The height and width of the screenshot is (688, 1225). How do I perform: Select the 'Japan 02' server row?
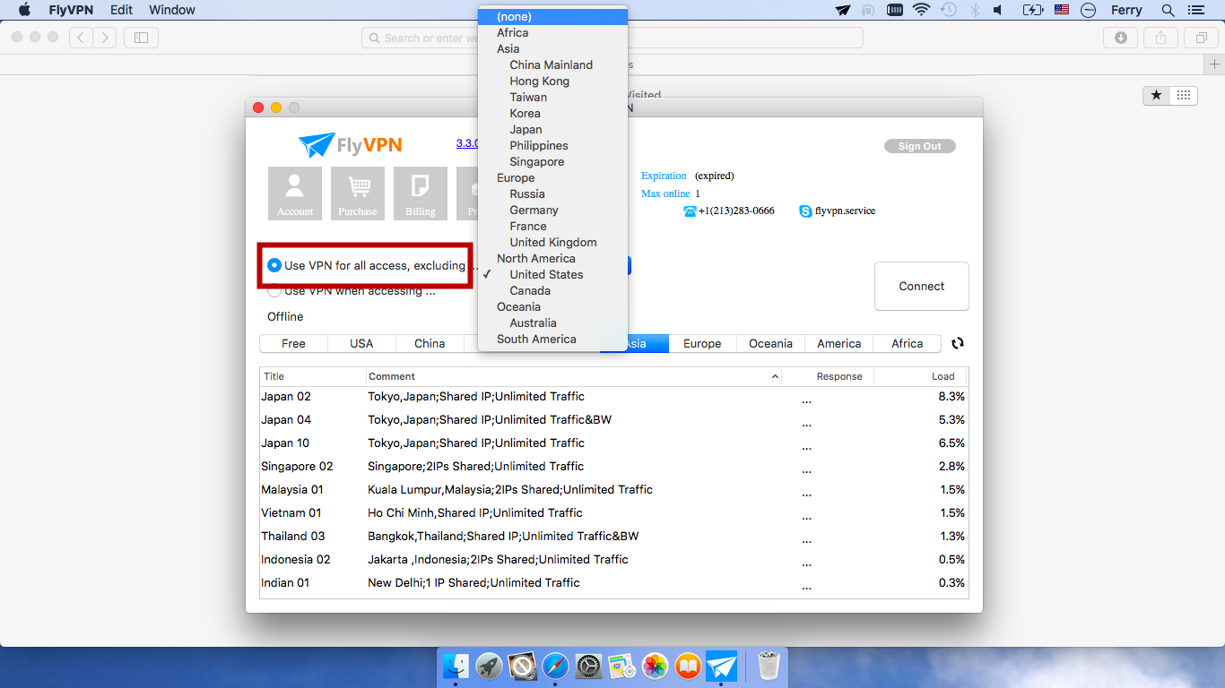pos(613,396)
